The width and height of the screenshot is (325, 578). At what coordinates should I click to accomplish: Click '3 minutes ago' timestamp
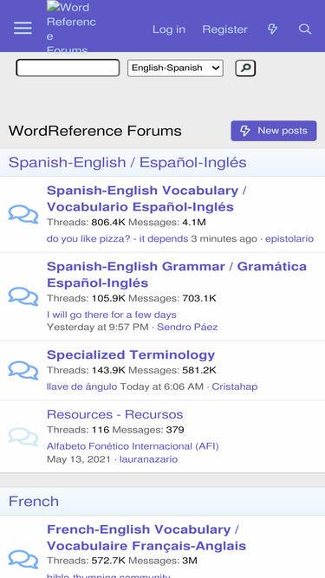tap(224, 239)
